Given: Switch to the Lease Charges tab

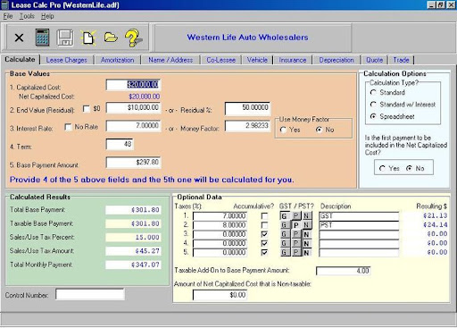Looking at the screenshot, I should (67, 60).
